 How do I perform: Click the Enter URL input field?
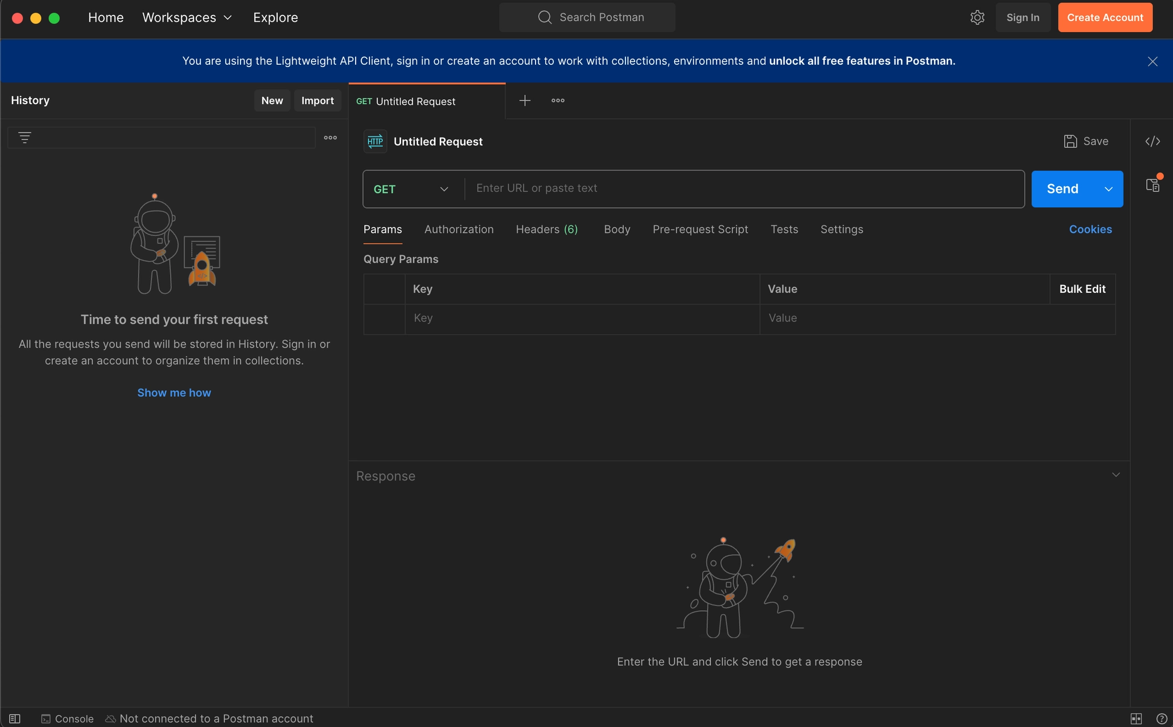click(743, 188)
